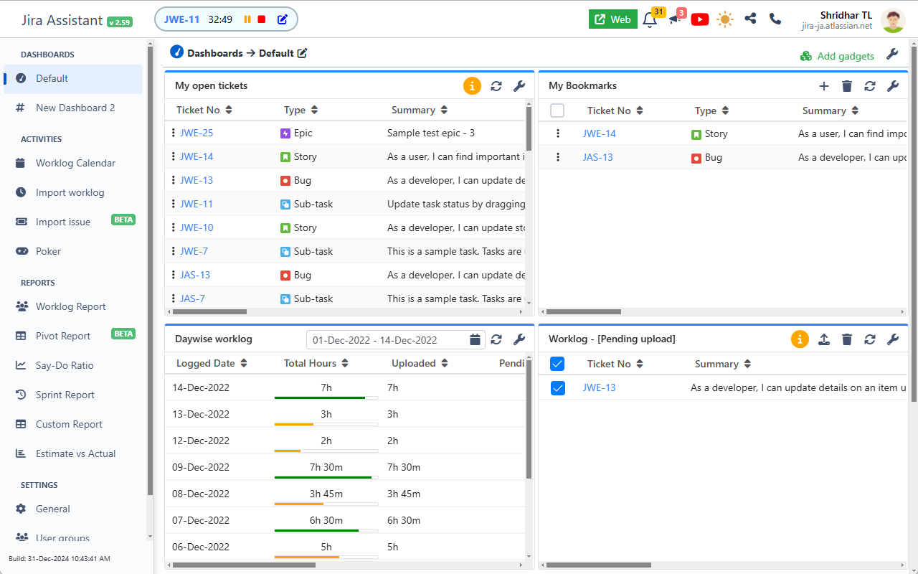
Task: Open Estimate vs Actual report
Action: click(x=73, y=453)
